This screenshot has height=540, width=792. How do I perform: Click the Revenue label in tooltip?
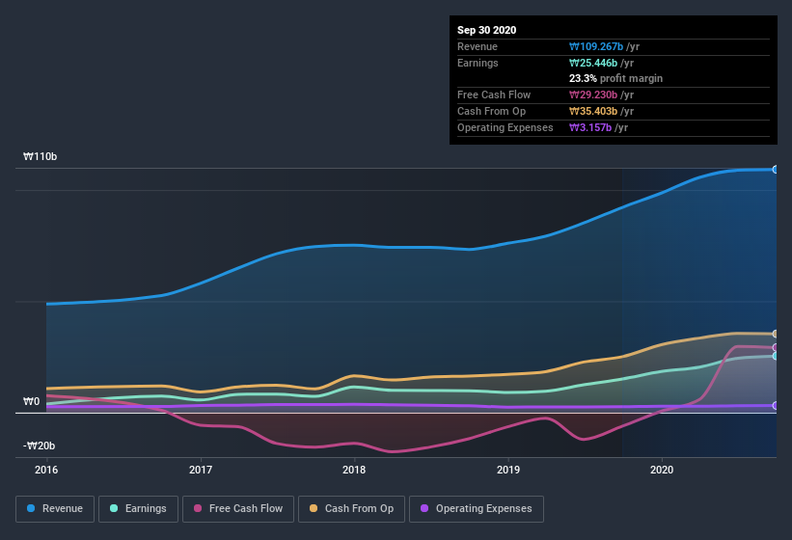(x=478, y=46)
